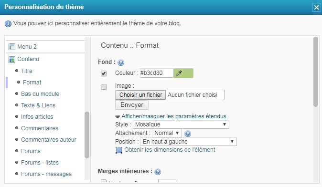Open the Position En haut à gauche dropdown
This screenshot has width=322, height=187.
tap(189, 142)
